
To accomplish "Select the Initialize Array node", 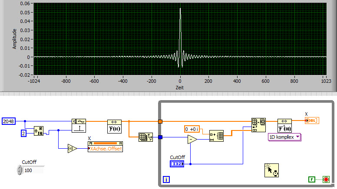I will click(216, 136).
